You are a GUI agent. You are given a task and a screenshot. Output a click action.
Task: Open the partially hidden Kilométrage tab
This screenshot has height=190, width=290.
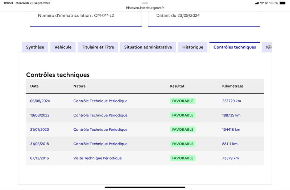click(267, 47)
